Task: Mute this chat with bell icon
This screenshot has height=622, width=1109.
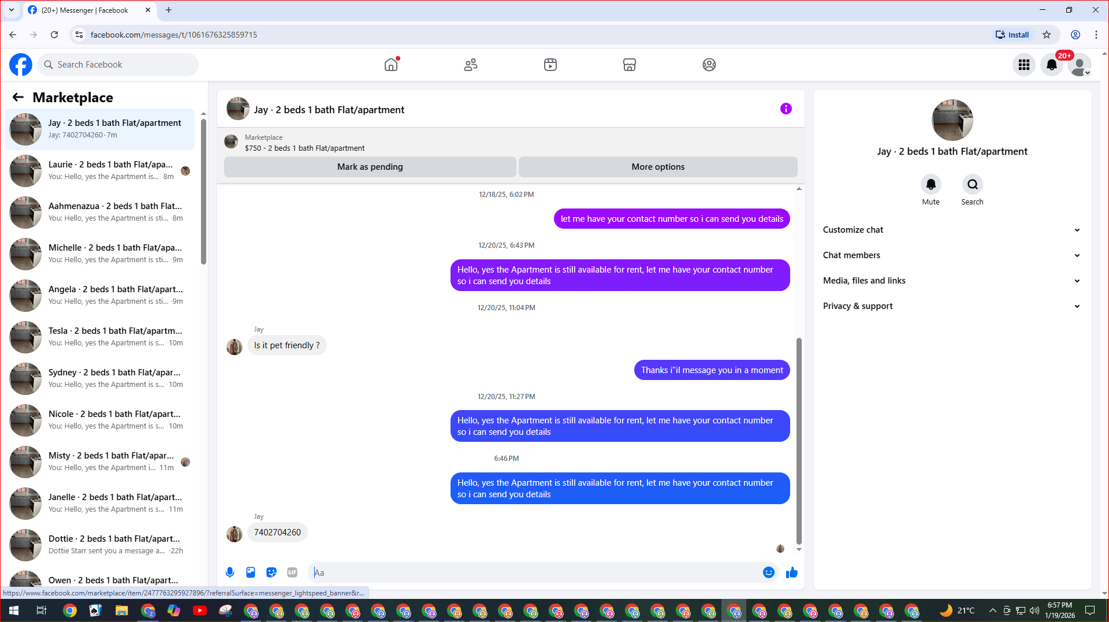Action: click(x=931, y=184)
